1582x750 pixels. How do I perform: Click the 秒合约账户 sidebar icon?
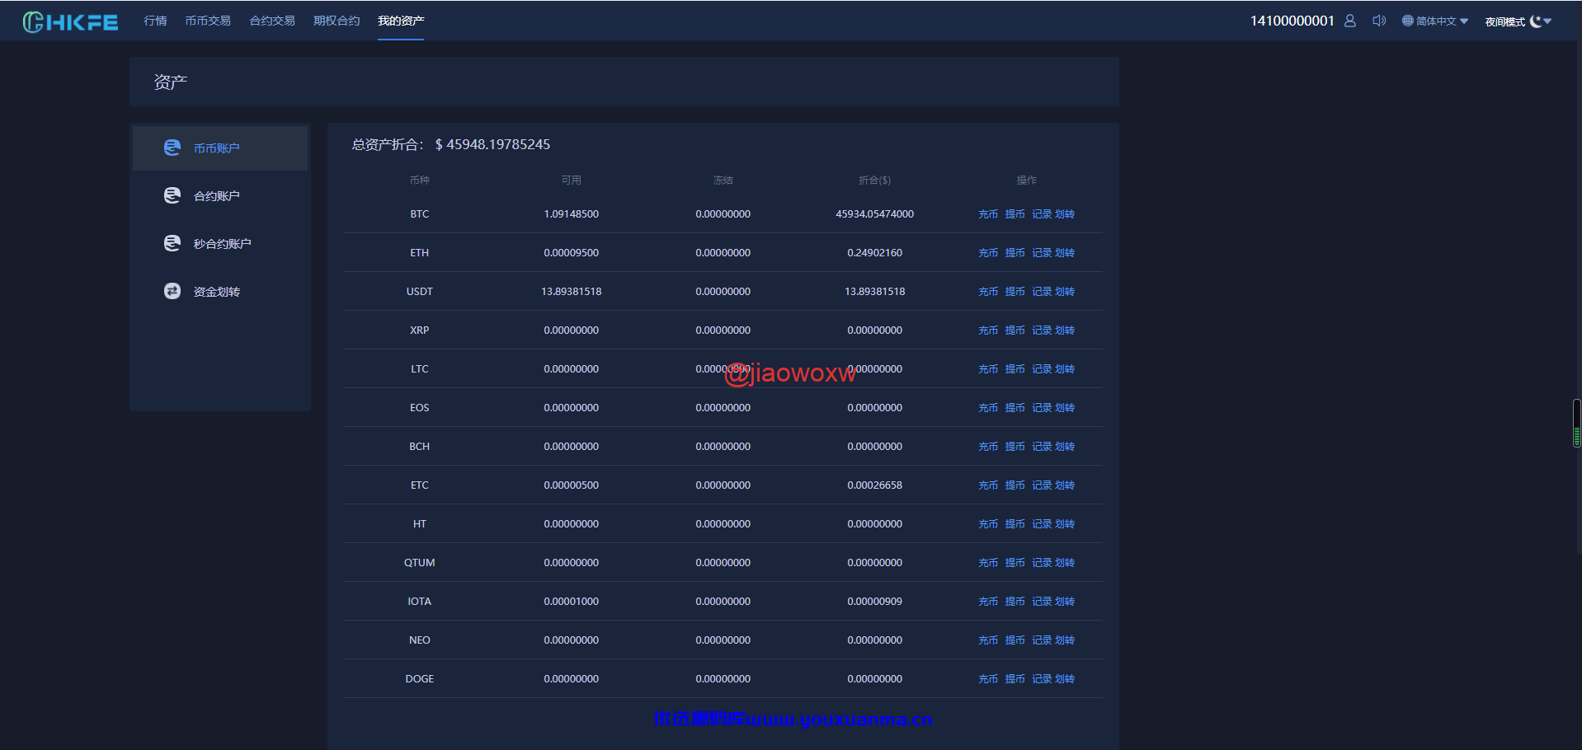coord(172,243)
